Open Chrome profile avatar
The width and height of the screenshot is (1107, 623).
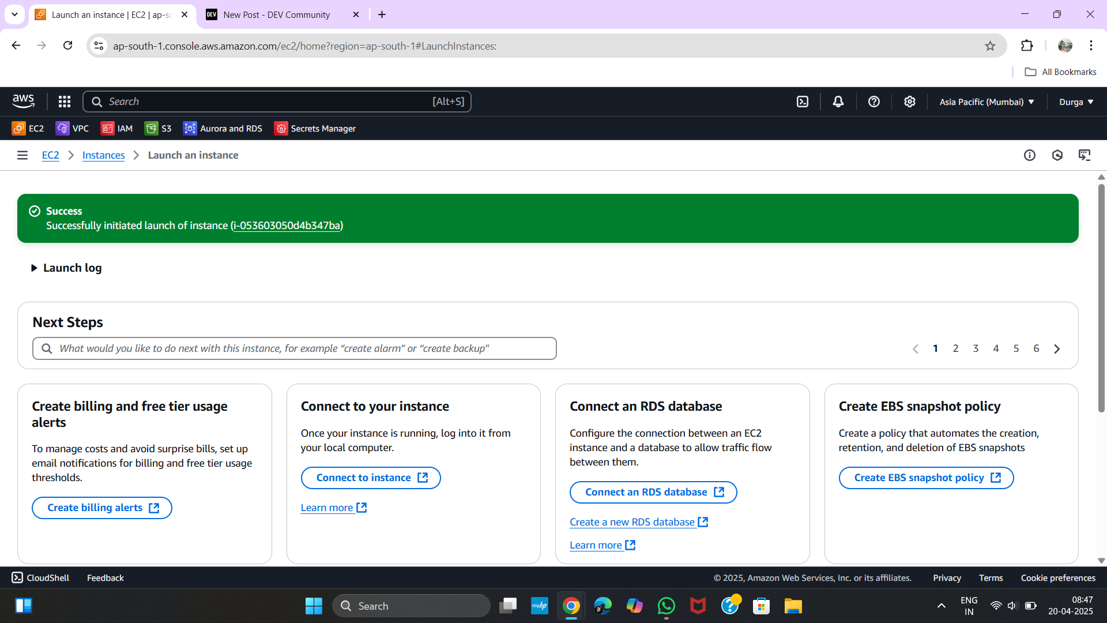point(1065,46)
